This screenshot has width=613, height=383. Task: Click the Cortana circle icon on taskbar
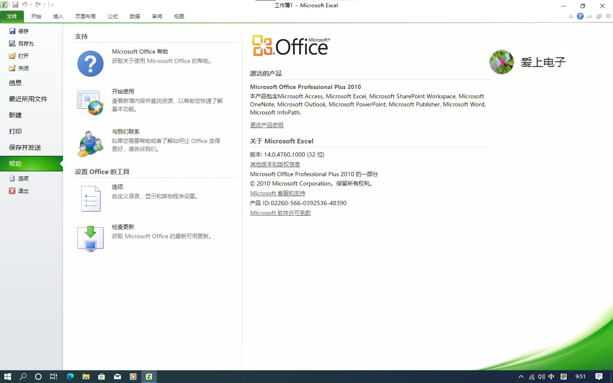38,377
